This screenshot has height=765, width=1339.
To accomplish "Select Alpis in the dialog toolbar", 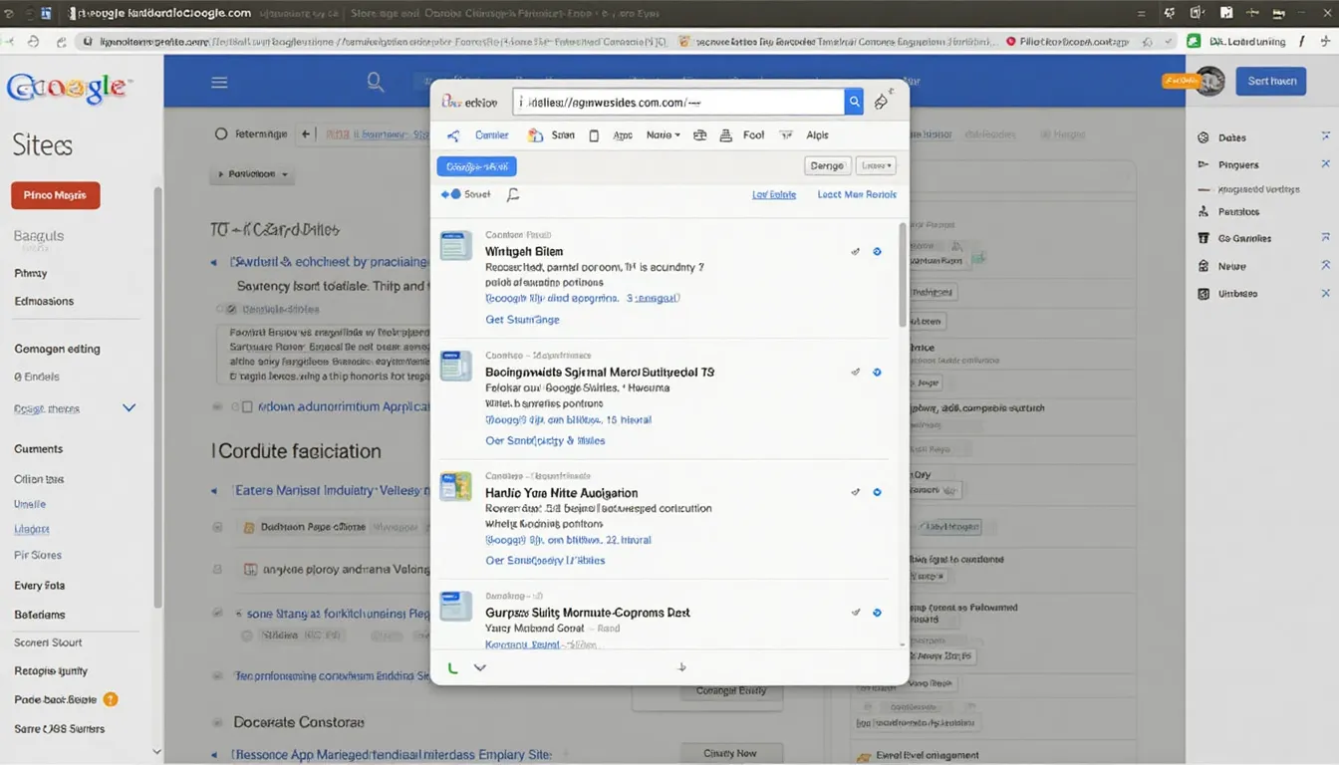I will point(817,135).
